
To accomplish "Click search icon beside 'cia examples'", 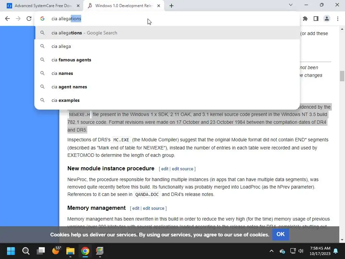I will [x=42, y=100].
